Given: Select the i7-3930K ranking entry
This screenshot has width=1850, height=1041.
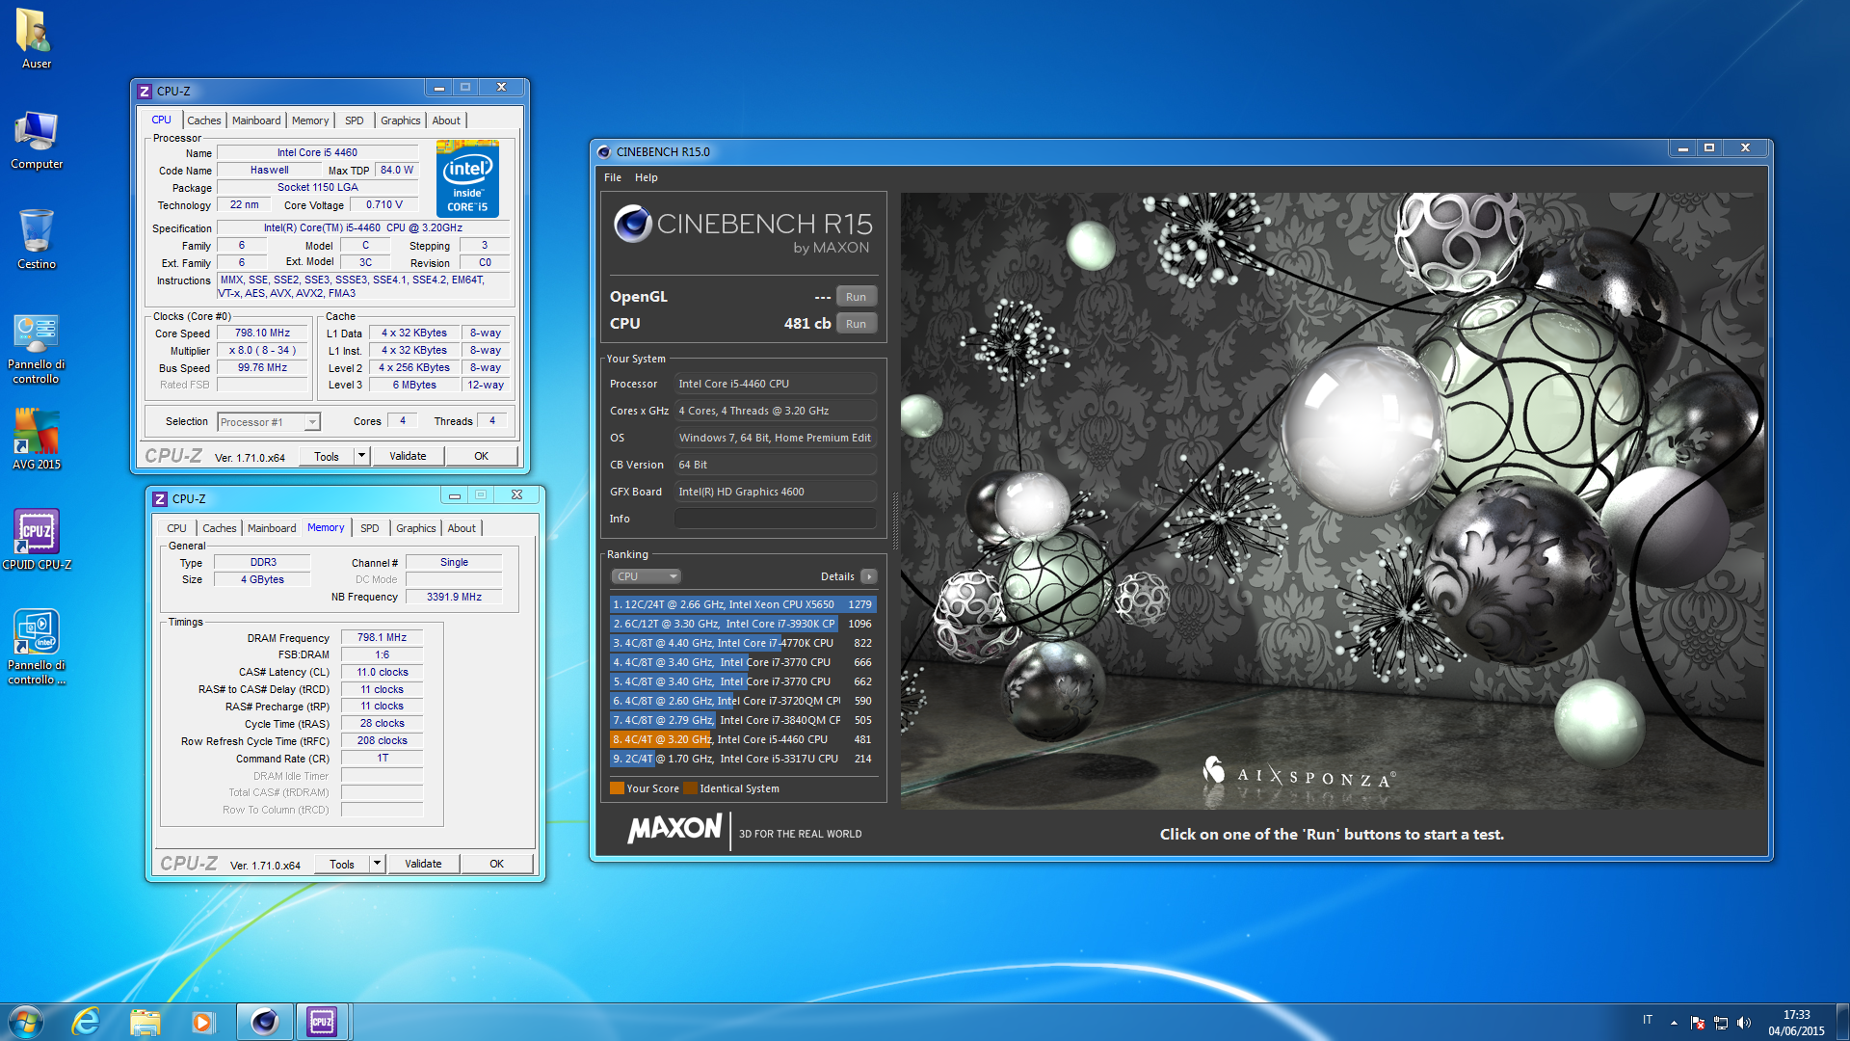Looking at the screenshot, I should click(742, 624).
